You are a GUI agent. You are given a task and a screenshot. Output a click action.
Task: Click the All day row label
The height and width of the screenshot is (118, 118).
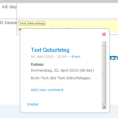[x=9, y=7]
